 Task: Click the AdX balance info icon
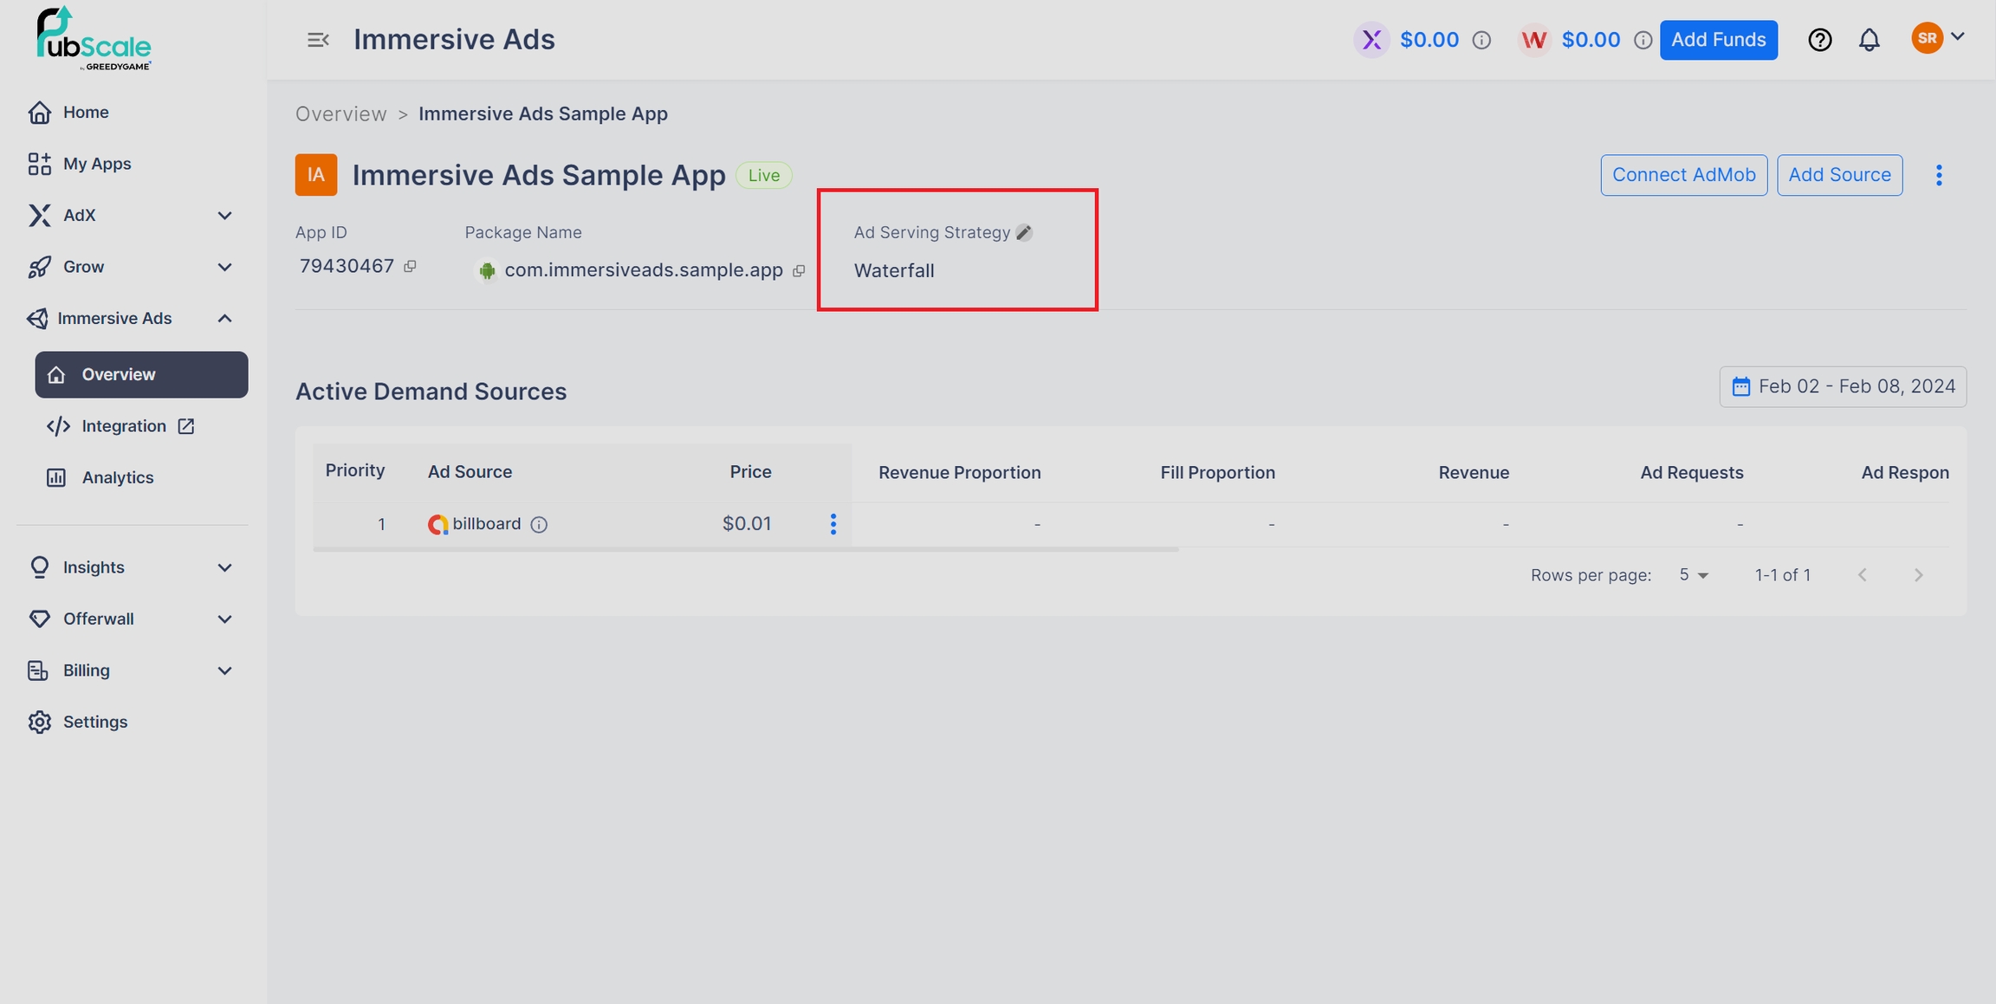tap(1481, 40)
